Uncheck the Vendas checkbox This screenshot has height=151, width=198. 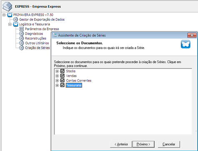pos(62,76)
